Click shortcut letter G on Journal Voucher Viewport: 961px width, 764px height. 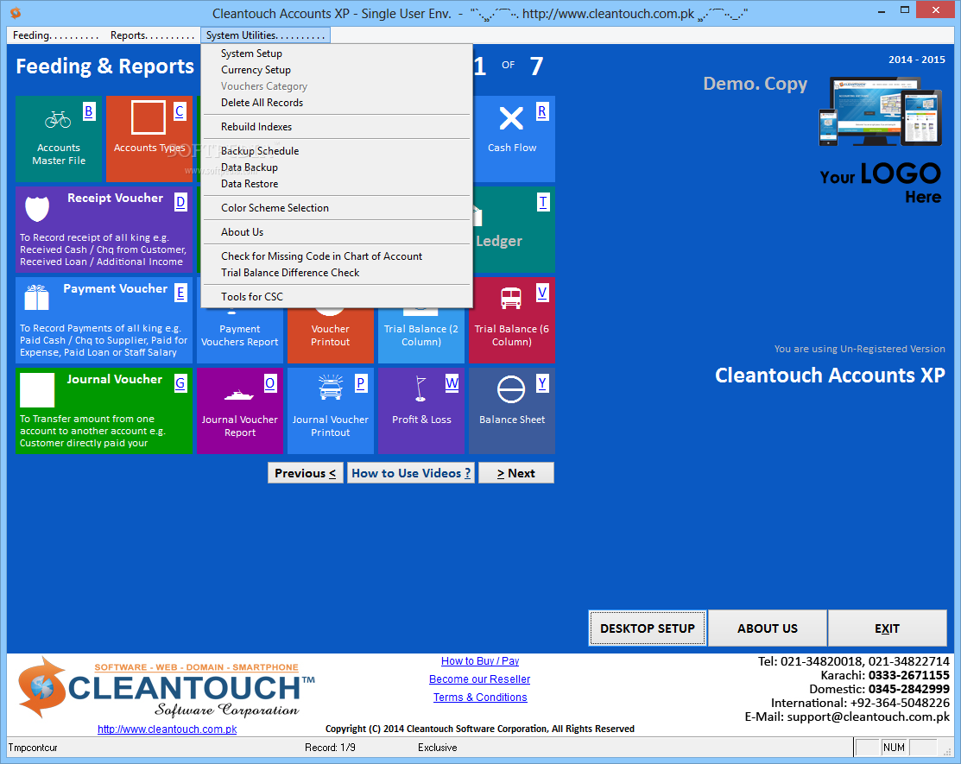(180, 383)
